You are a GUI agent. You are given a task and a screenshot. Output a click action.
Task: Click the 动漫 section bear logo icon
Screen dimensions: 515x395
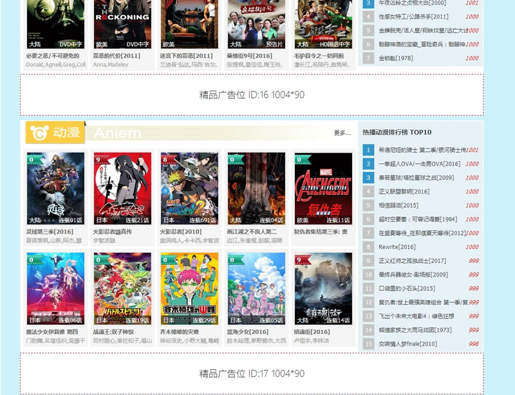[x=39, y=133]
